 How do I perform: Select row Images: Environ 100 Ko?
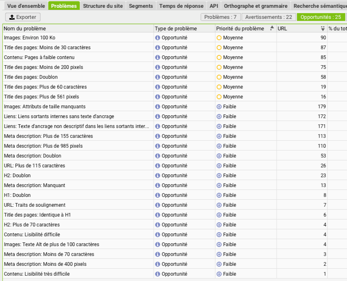(175, 38)
